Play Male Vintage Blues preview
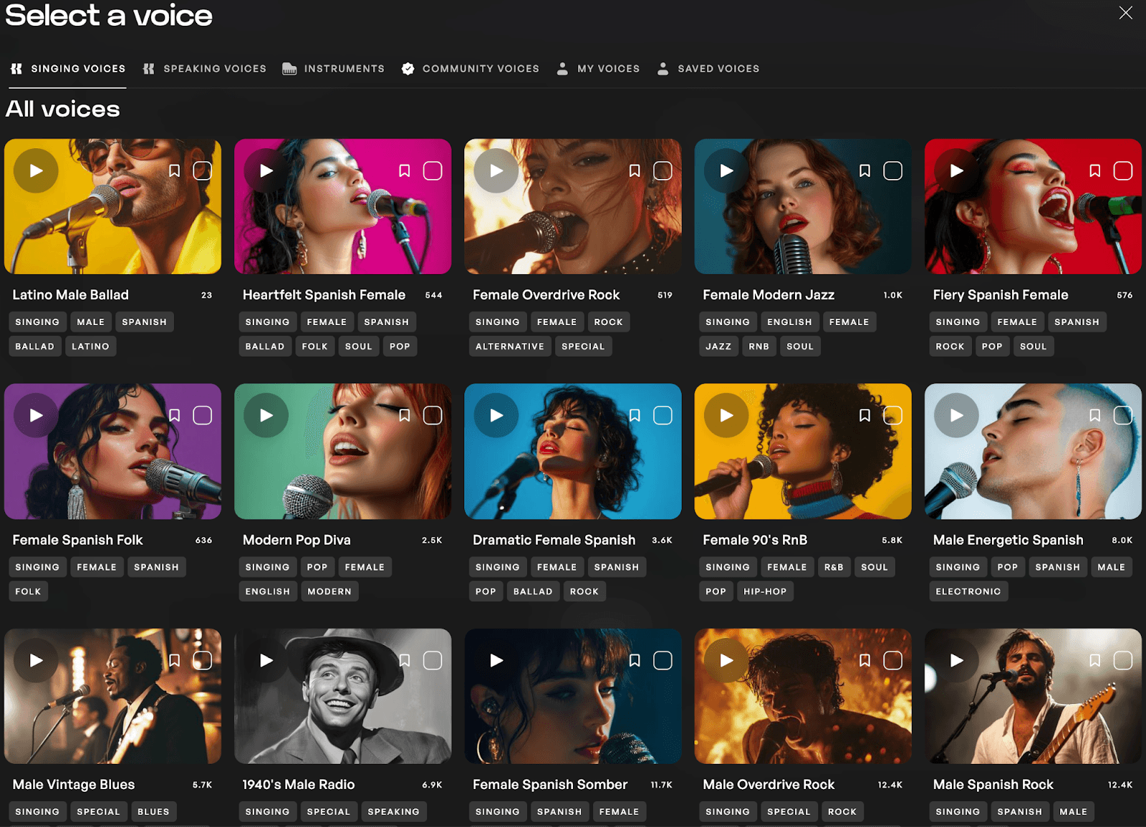This screenshot has height=827, width=1146. click(36, 660)
